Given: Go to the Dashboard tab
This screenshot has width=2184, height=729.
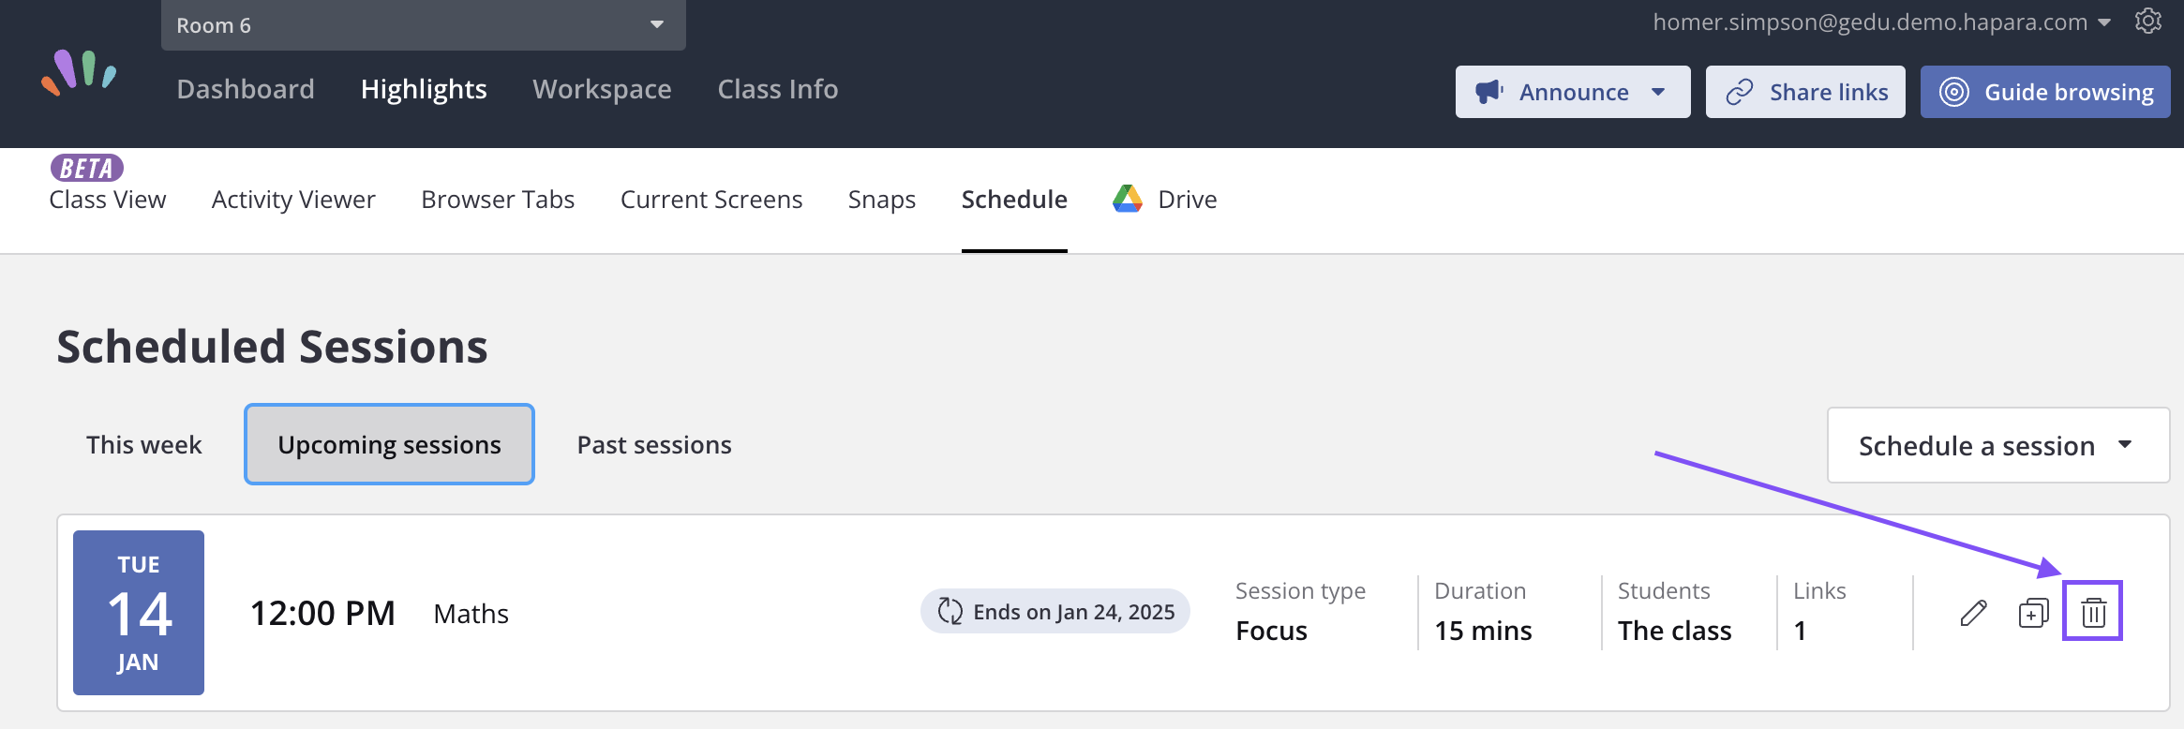Looking at the screenshot, I should click(246, 89).
